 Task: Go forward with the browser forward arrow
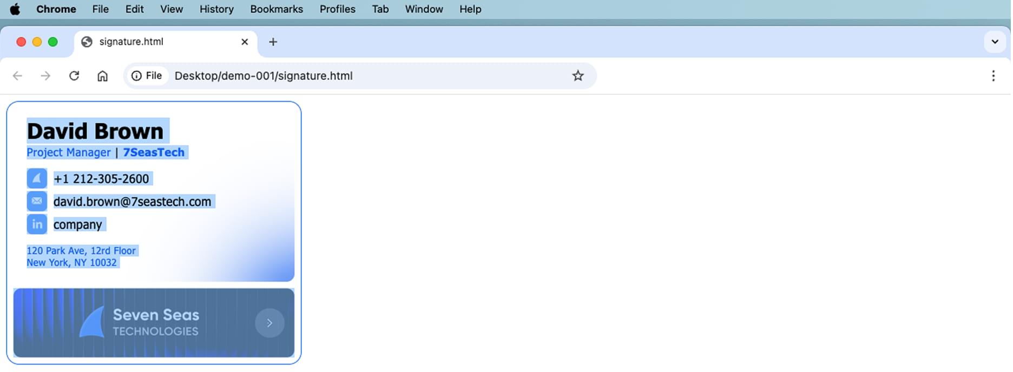[45, 76]
